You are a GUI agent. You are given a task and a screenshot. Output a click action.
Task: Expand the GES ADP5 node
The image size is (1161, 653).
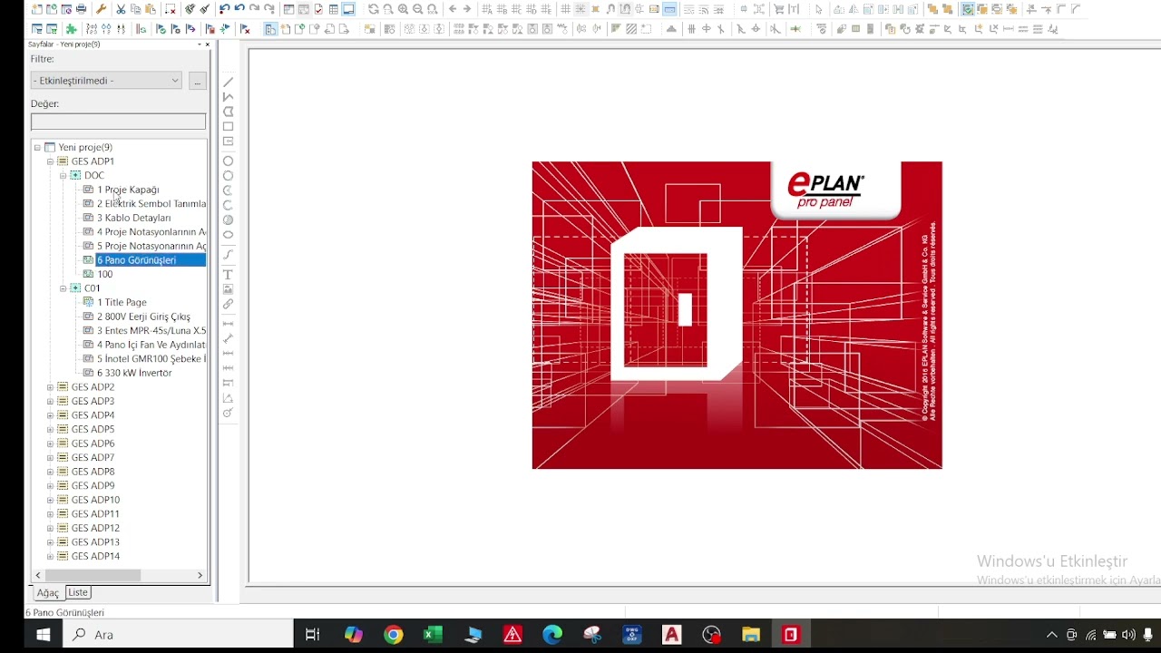click(x=51, y=429)
